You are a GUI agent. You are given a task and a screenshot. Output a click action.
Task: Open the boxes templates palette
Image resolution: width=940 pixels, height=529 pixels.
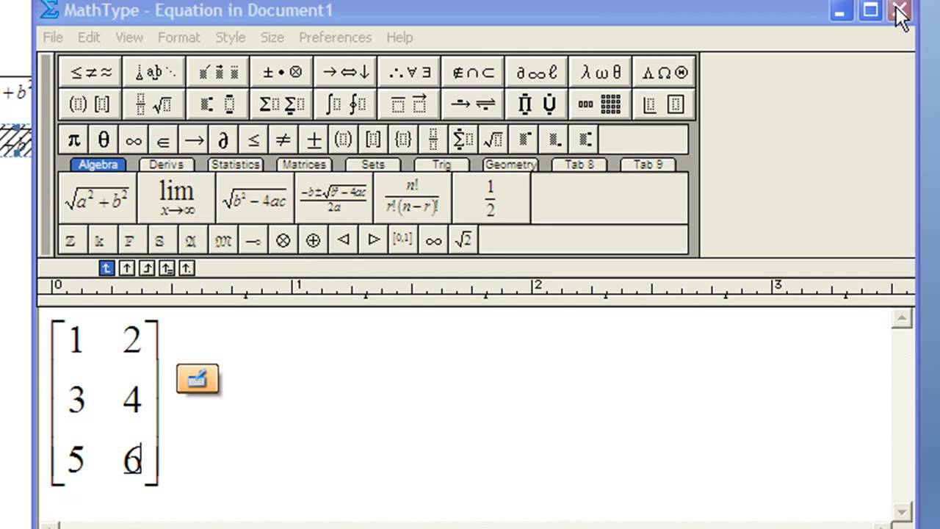coord(665,104)
